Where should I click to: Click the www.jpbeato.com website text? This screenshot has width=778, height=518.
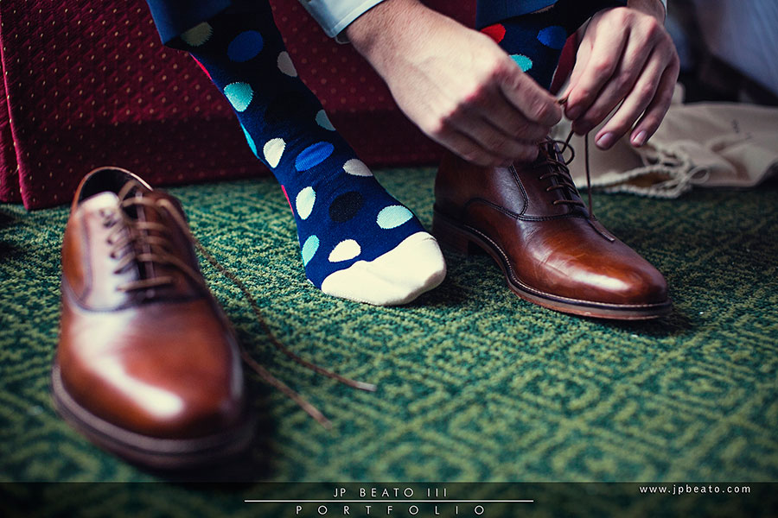click(695, 490)
